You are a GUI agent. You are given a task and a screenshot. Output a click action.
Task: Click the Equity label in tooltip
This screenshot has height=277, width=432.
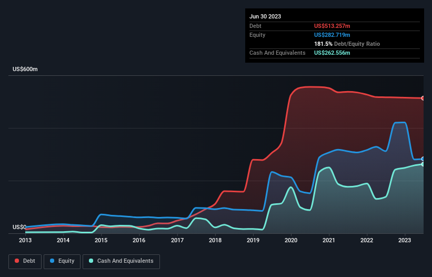pyautogui.click(x=257, y=35)
